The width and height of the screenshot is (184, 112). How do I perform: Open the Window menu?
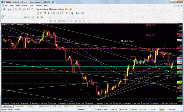(39, 6)
